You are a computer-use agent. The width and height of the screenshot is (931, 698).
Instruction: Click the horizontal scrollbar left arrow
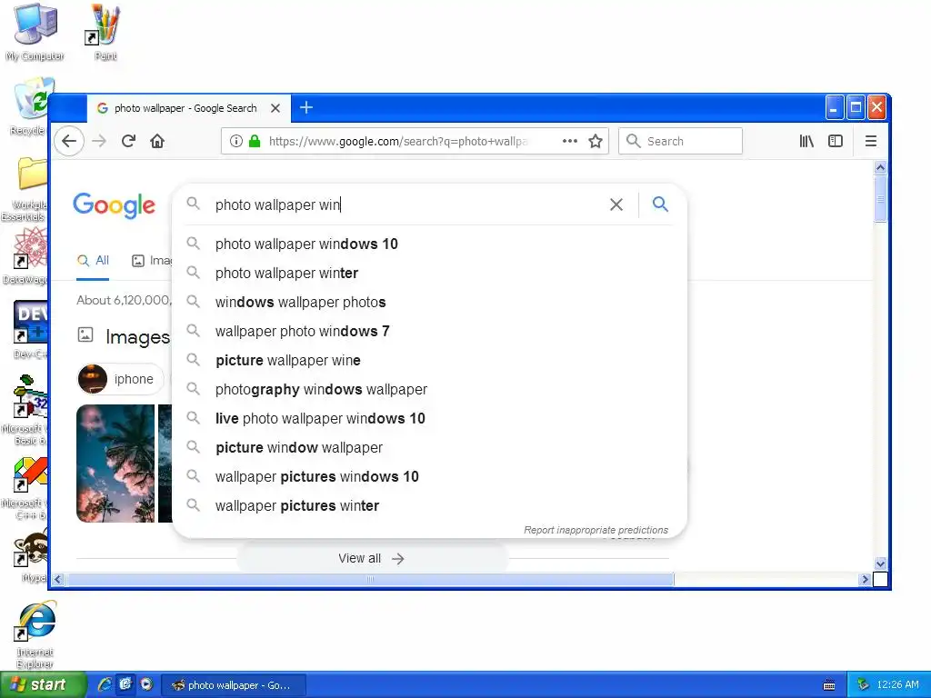coord(58,579)
